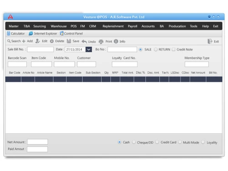Choose Cash payment mode

coord(119,142)
